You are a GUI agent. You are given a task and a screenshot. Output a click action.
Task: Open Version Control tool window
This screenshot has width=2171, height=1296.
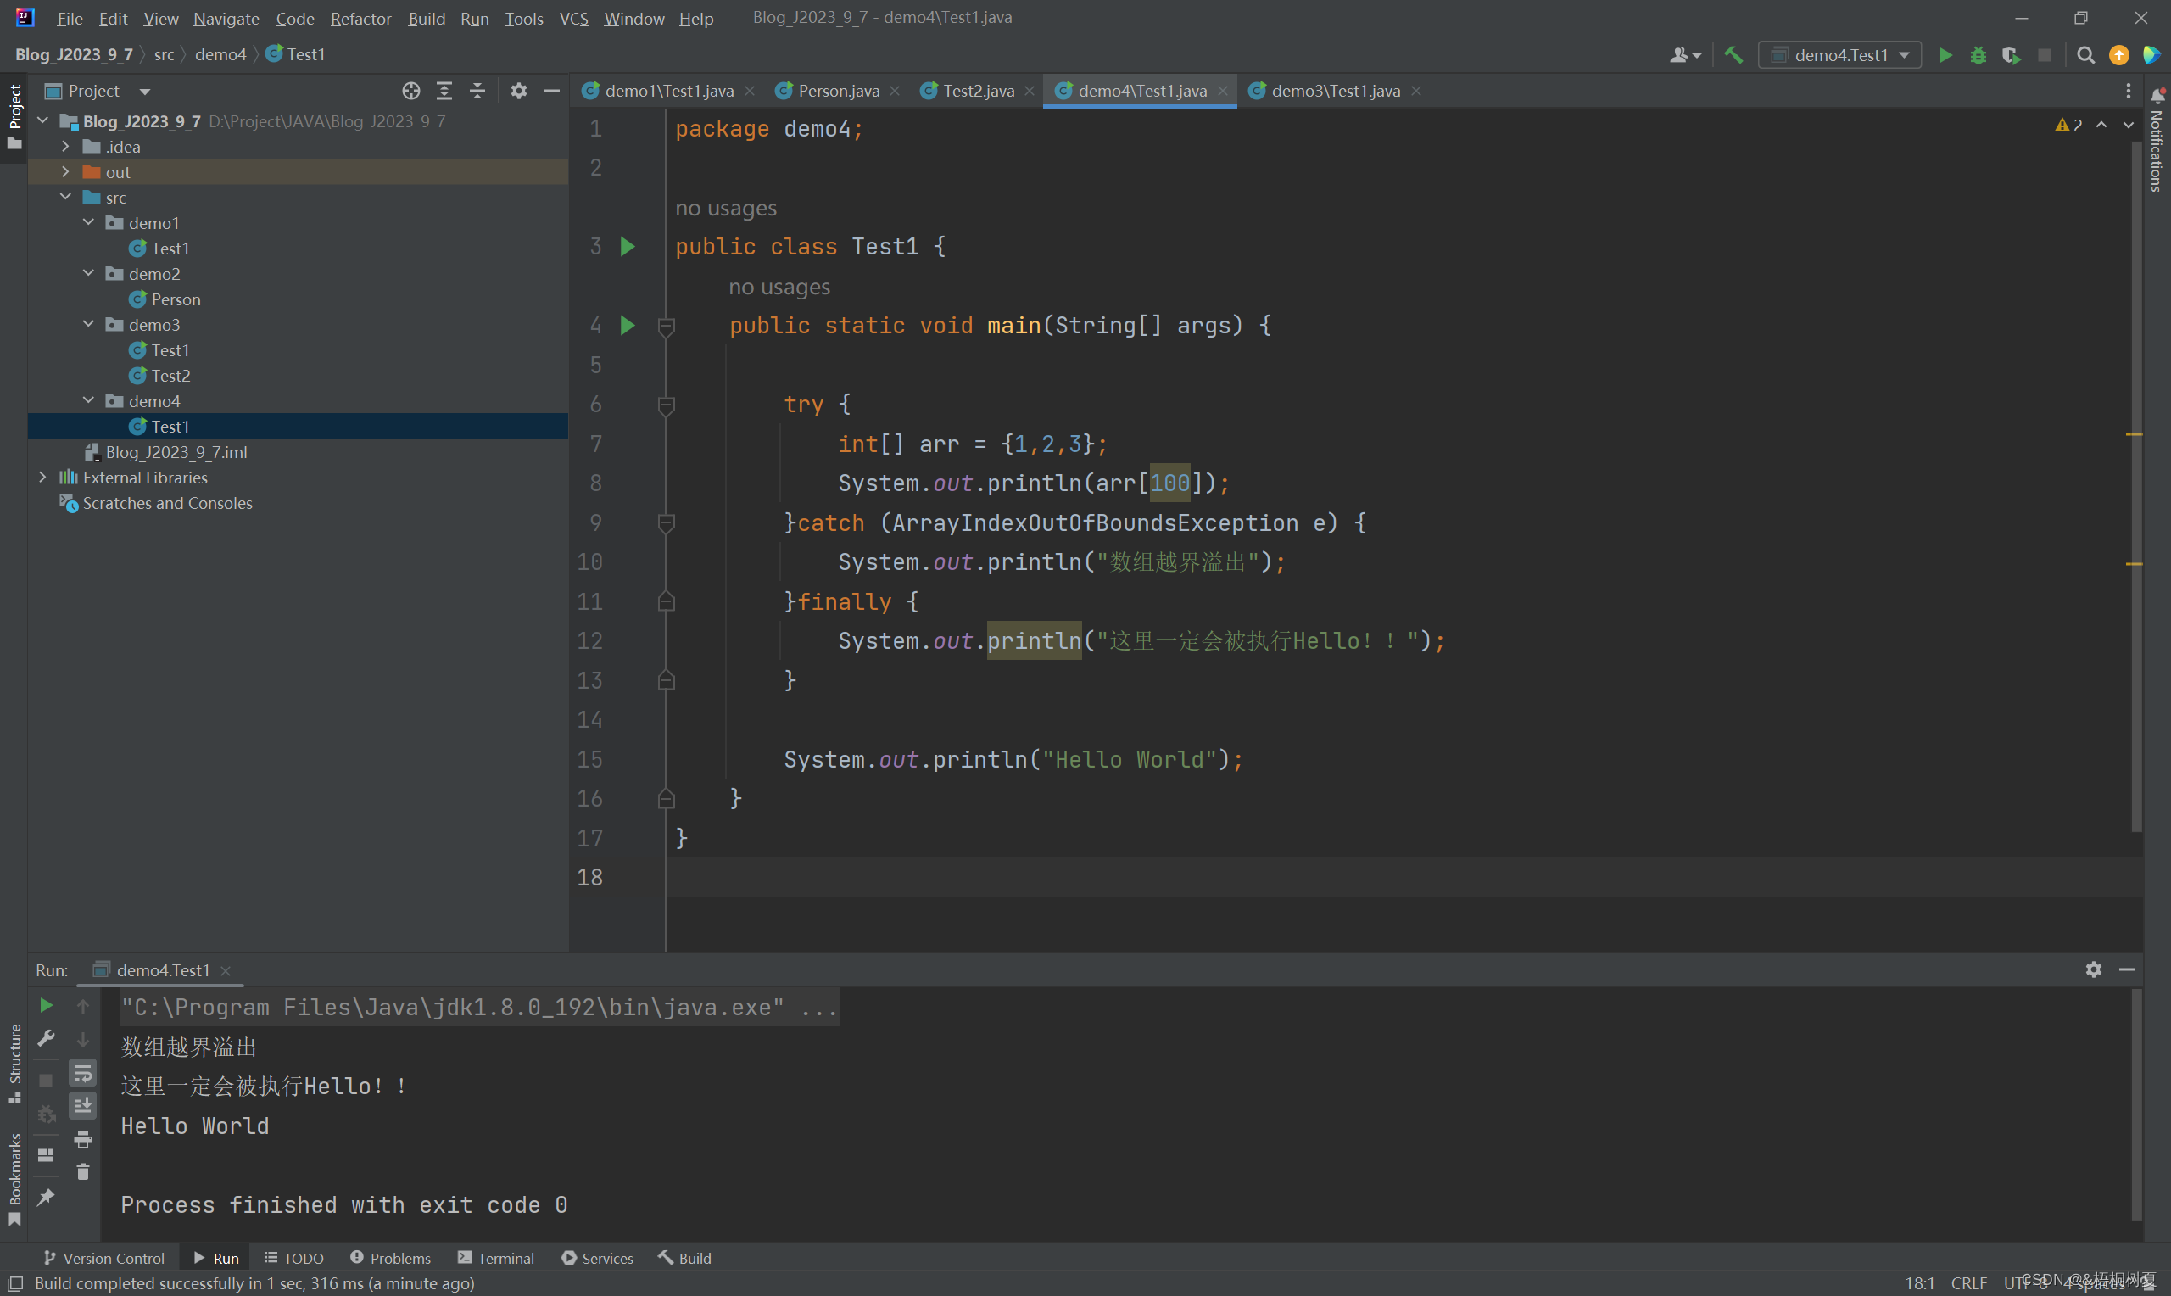pyautogui.click(x=103, y=1258)
